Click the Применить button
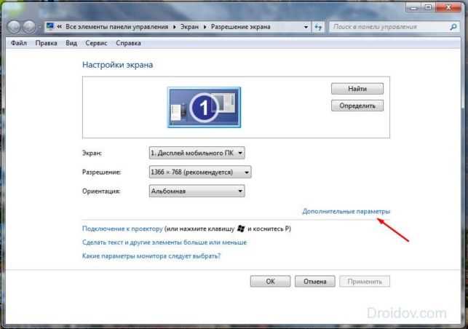Viewport: 468px width, 329px height. coord(365,281)
